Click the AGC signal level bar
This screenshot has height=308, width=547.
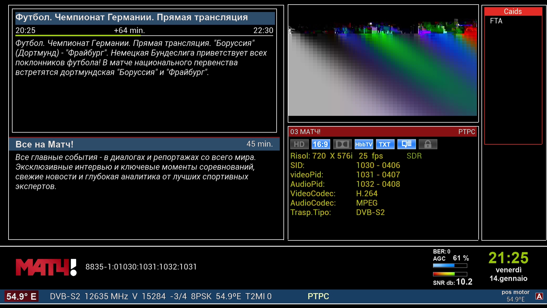click(450, 266)
